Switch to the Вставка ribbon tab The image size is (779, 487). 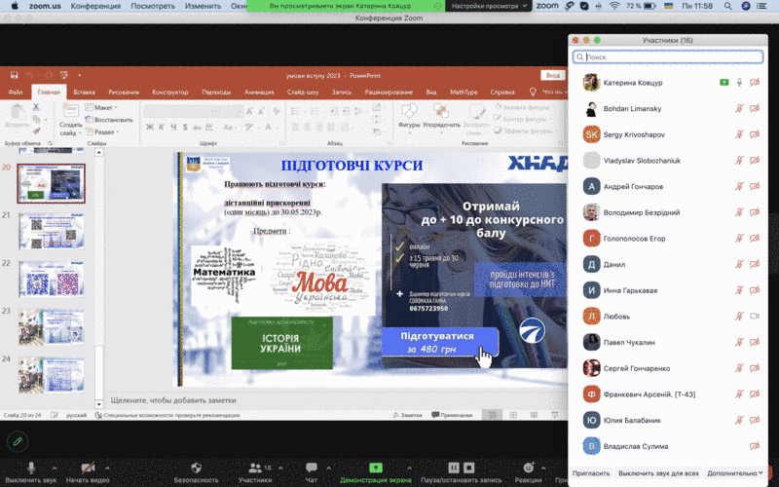(84, 92)
